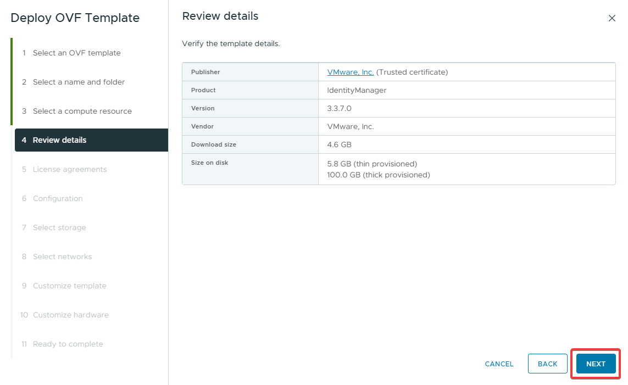Click the BACK button
The width and height of the screenshot is (628, 385).
pyautogui.click(x=547, y=364)
